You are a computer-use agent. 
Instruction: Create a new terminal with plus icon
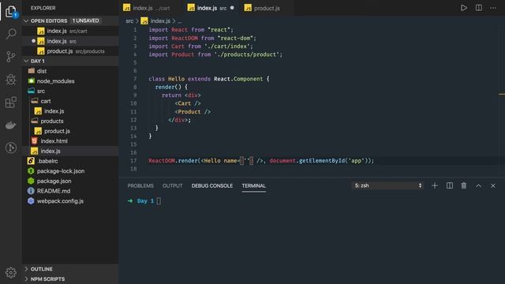coord(435,185)
